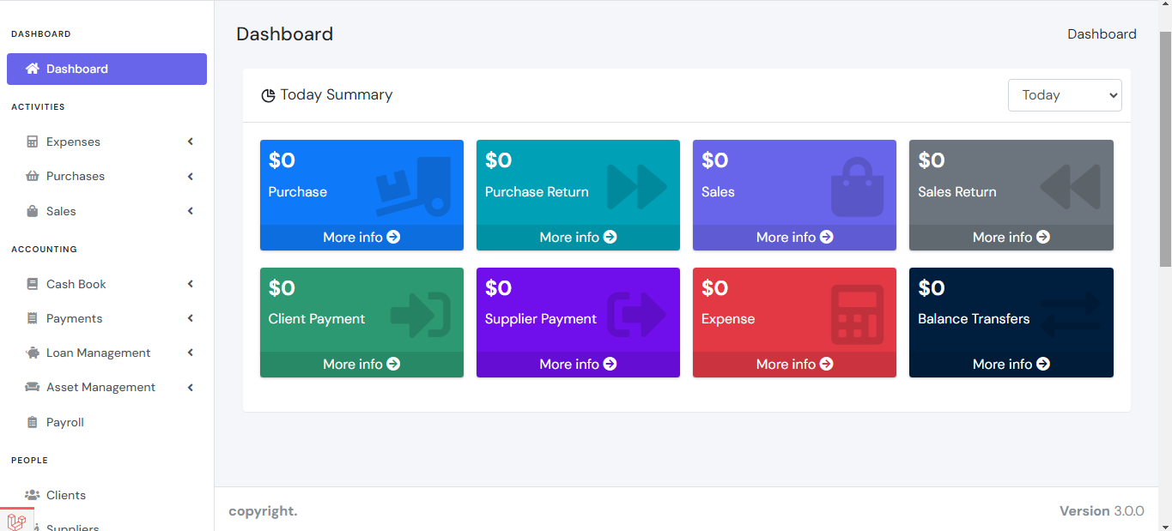The image size is (1172, 531).
Task: Click the Asset Management couch icon
Action: coord(33,387)
